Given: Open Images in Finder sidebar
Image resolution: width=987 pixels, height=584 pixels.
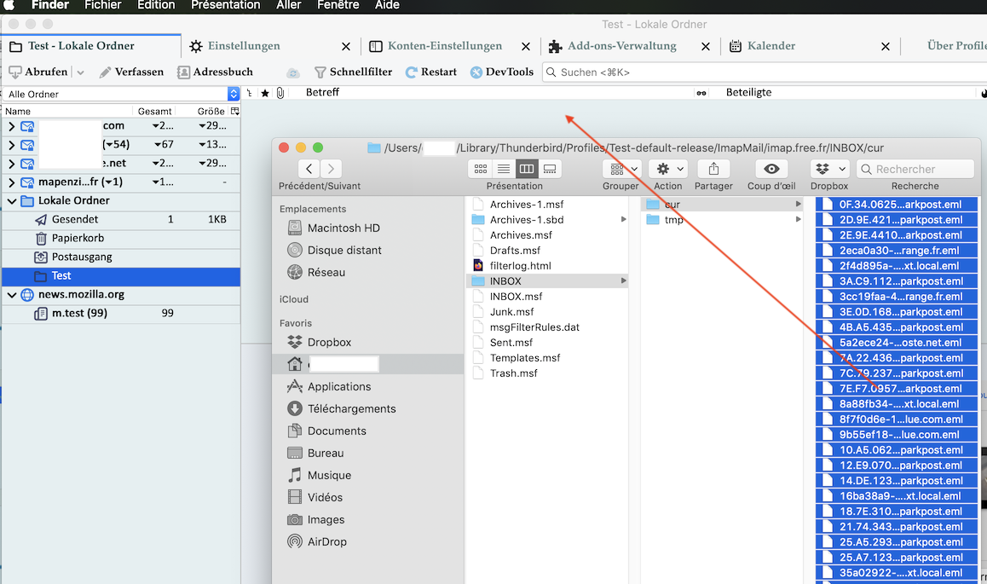Looking at the screenshot, I should pyautogui.click(x=326, y=519).
